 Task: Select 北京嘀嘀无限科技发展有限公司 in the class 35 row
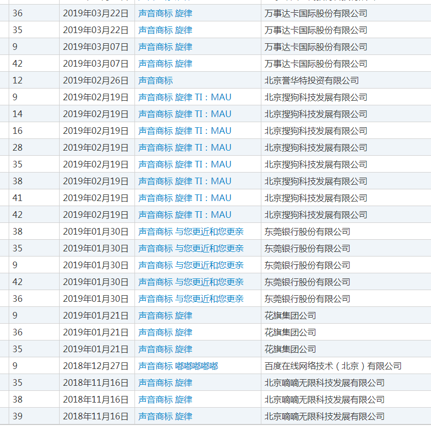click(x=325, y=383)
